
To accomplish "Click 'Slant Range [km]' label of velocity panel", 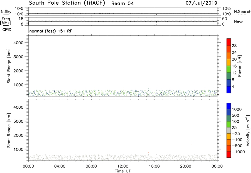I will [x=9, y=131].
